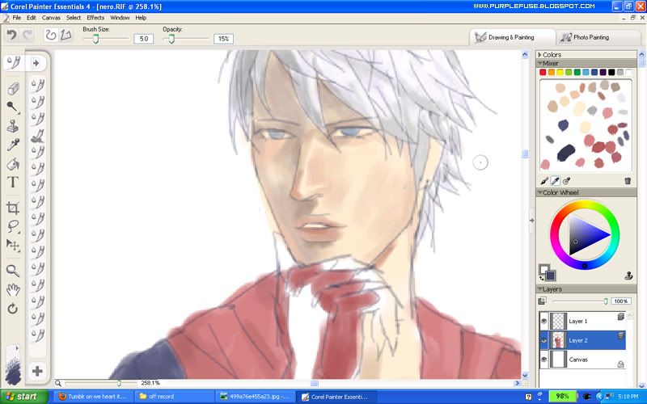647x404 pixels.
Task: Select Apply Color brush in Mixer
Action: tap(544, 180)
